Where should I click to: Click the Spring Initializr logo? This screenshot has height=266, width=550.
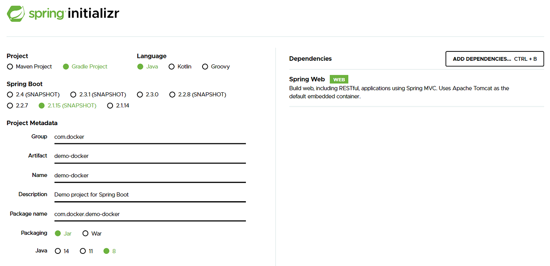coord(63,13)
